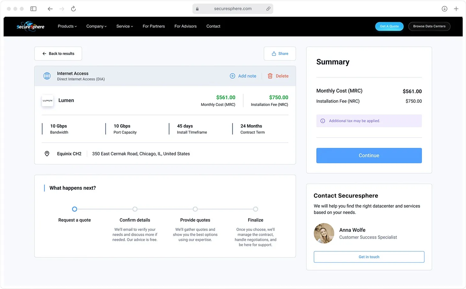Click the location pin icon for Equinix CH2

click(x=47, y=154)
